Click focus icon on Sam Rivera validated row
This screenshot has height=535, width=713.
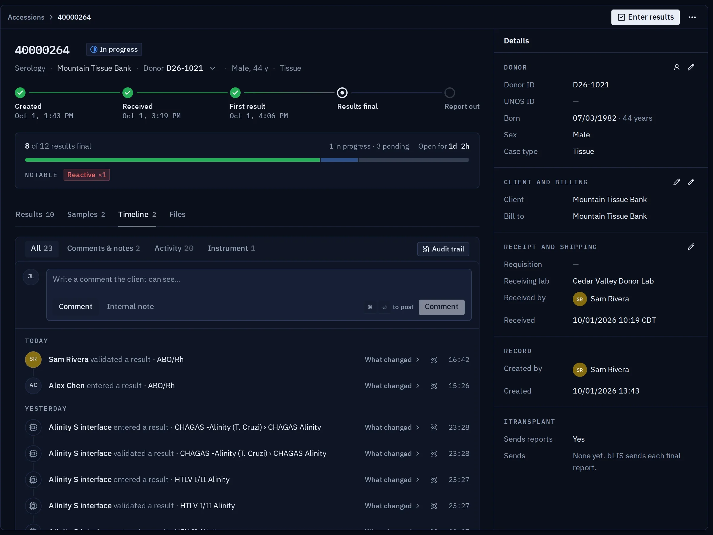[433, 360]
